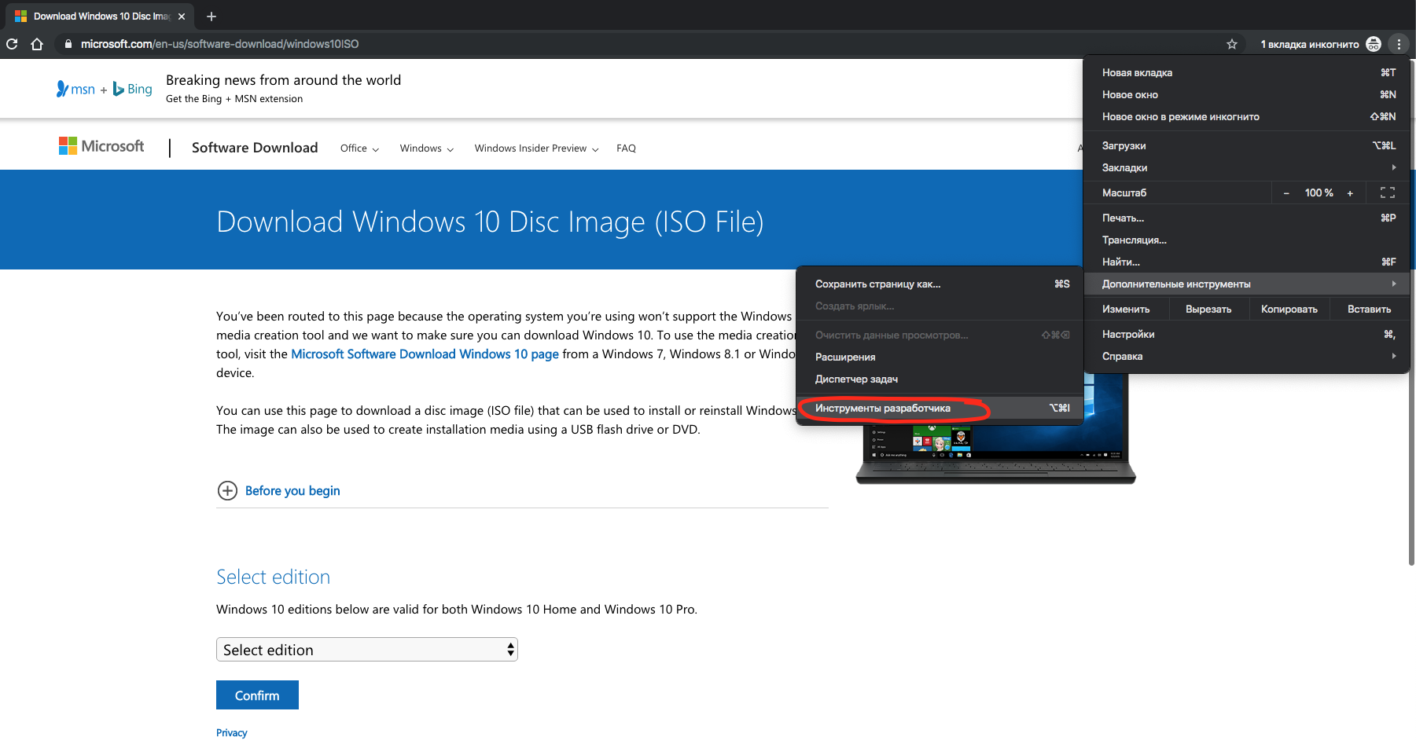Click the laptop product image
Viewport: 1416px width, 744px height.
[x=995, y=428]
